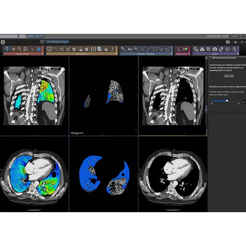Open the Export group dropdown arrow
This screenshot has width=246, height=246.
[238, 54]
